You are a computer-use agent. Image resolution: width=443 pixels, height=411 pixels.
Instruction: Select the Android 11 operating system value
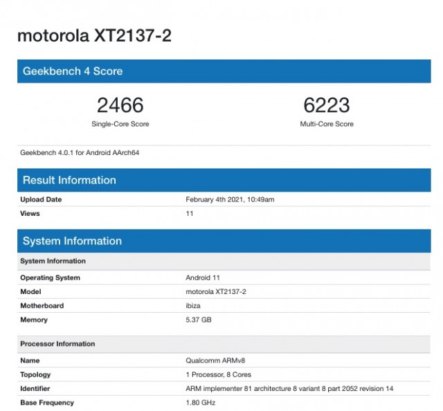(x=203, y=278)
